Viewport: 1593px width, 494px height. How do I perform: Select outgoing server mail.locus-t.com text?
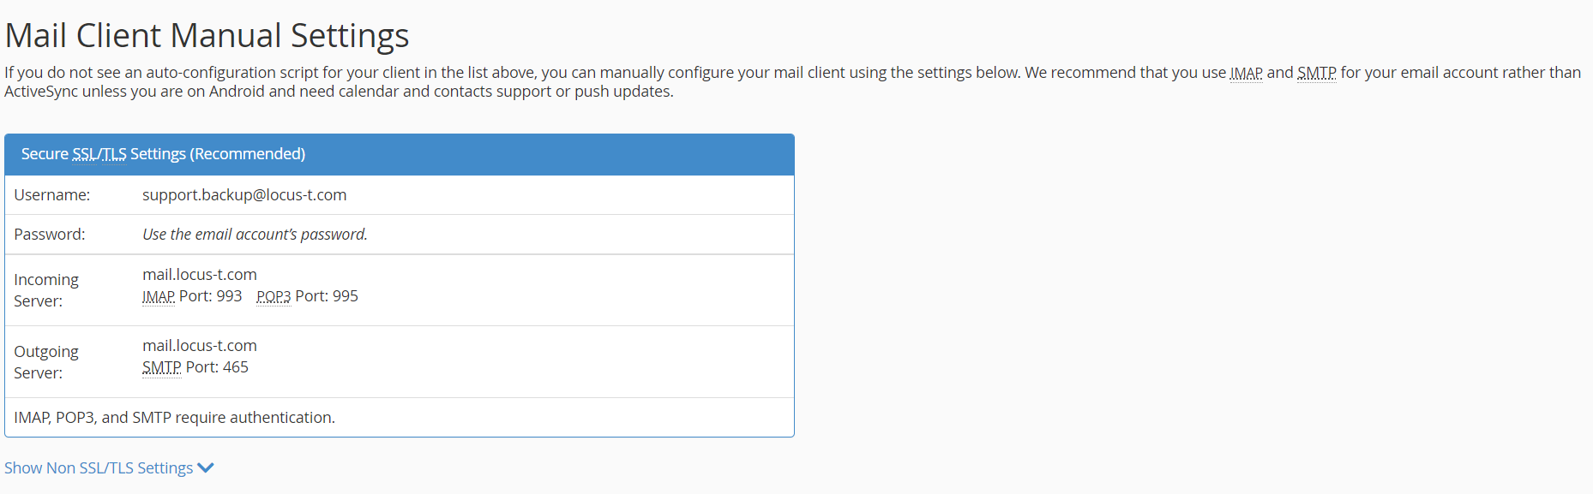tap(200, 346)
